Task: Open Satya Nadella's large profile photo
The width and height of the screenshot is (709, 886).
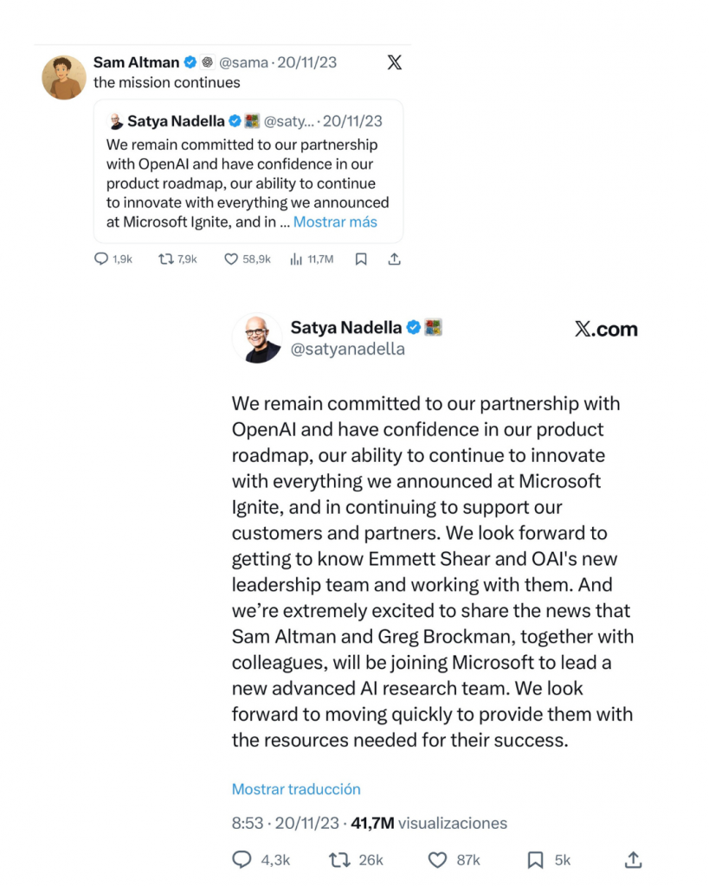Action: pyautogui.click(x=257, y=338)
